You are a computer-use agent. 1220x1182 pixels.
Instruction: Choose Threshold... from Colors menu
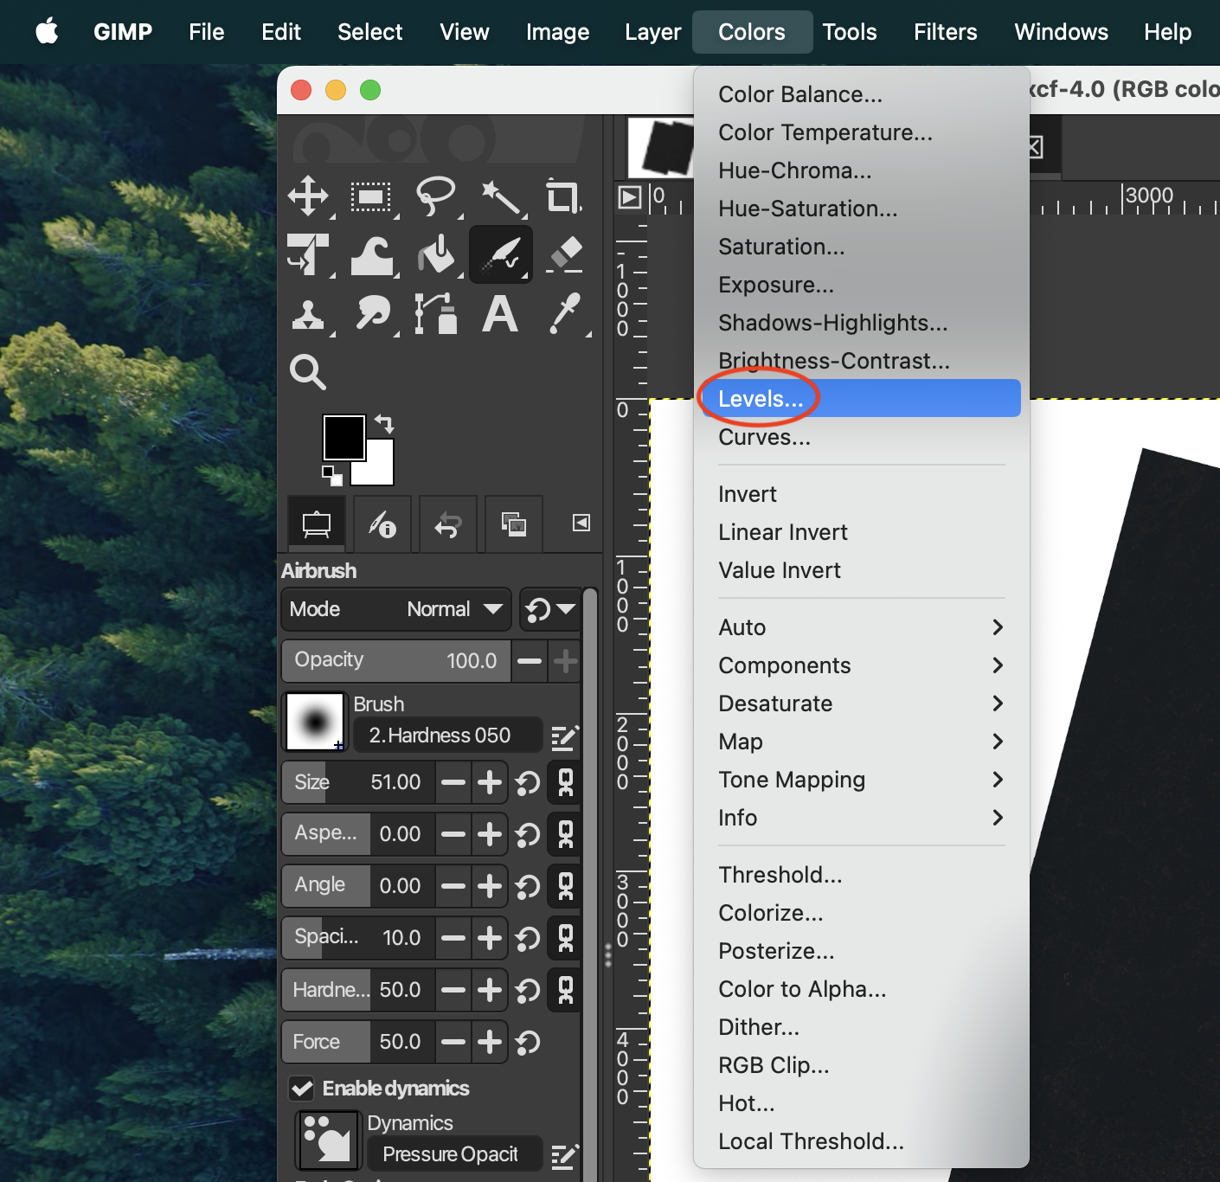click(x=862, y=875)
